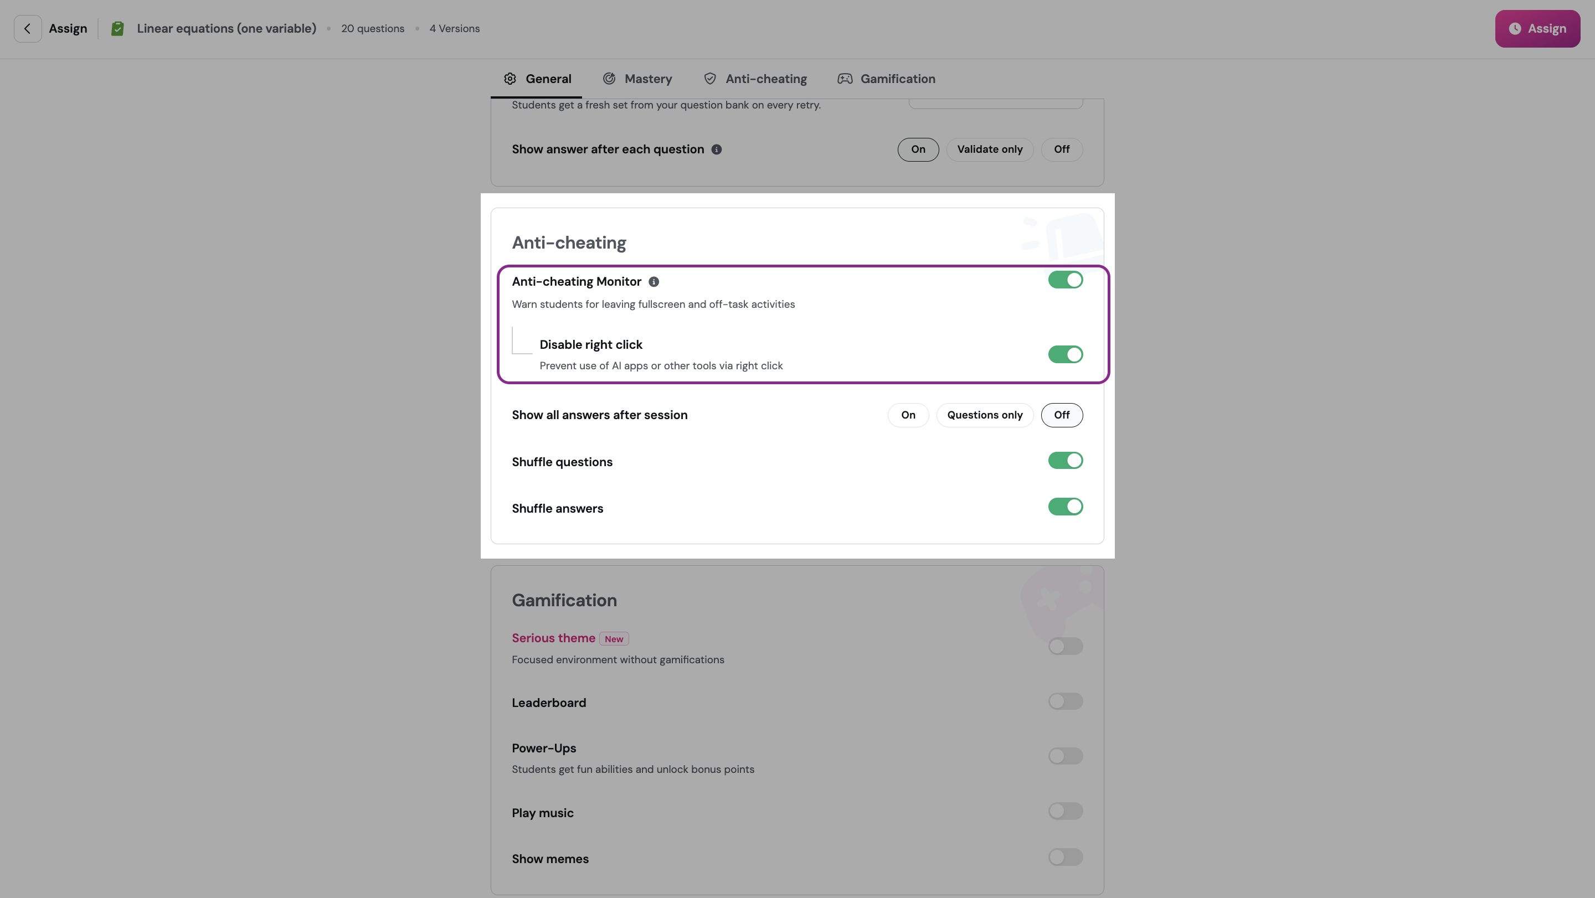This screenshot has width=1595, height=898.
Task: Click the Gamification tab controller icon
Action: click(x=845, y=79)
